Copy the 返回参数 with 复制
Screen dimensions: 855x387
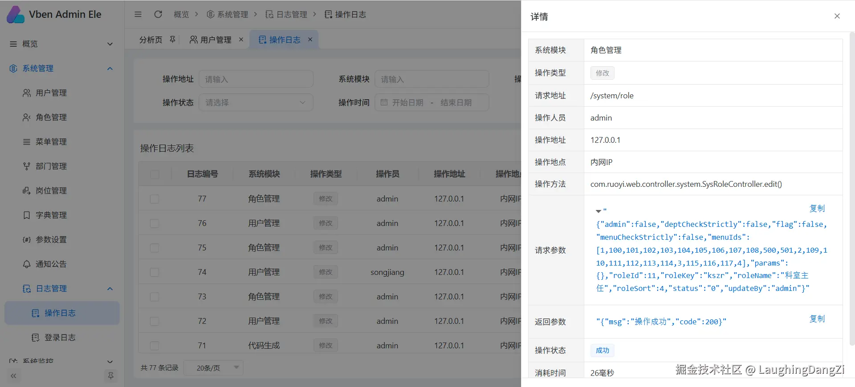point(817,319)
